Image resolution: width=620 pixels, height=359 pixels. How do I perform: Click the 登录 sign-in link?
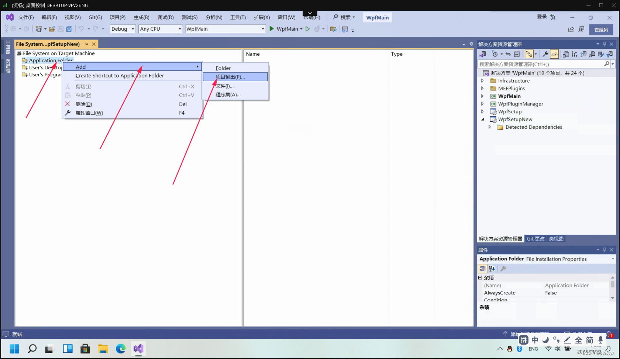[x=542, y=17]
